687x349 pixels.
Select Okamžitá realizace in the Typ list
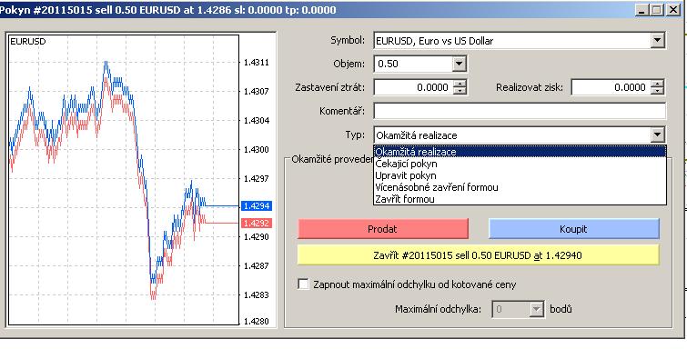(520, 152)
